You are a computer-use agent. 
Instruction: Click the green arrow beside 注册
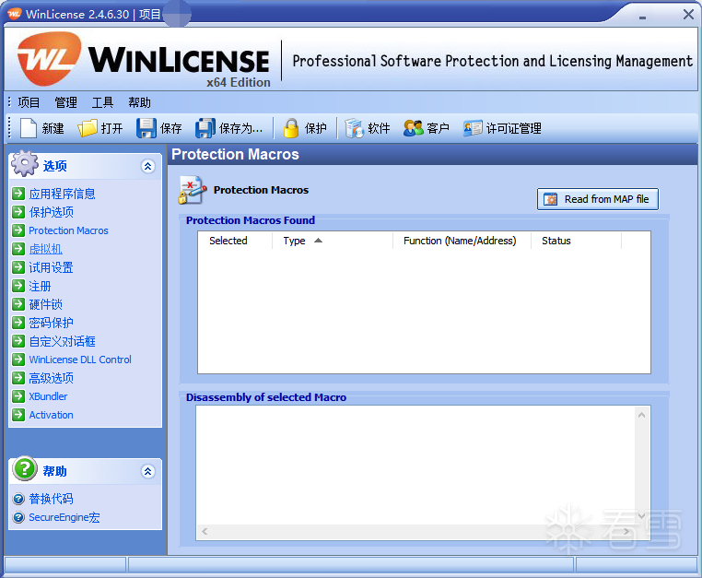[18, 286]
